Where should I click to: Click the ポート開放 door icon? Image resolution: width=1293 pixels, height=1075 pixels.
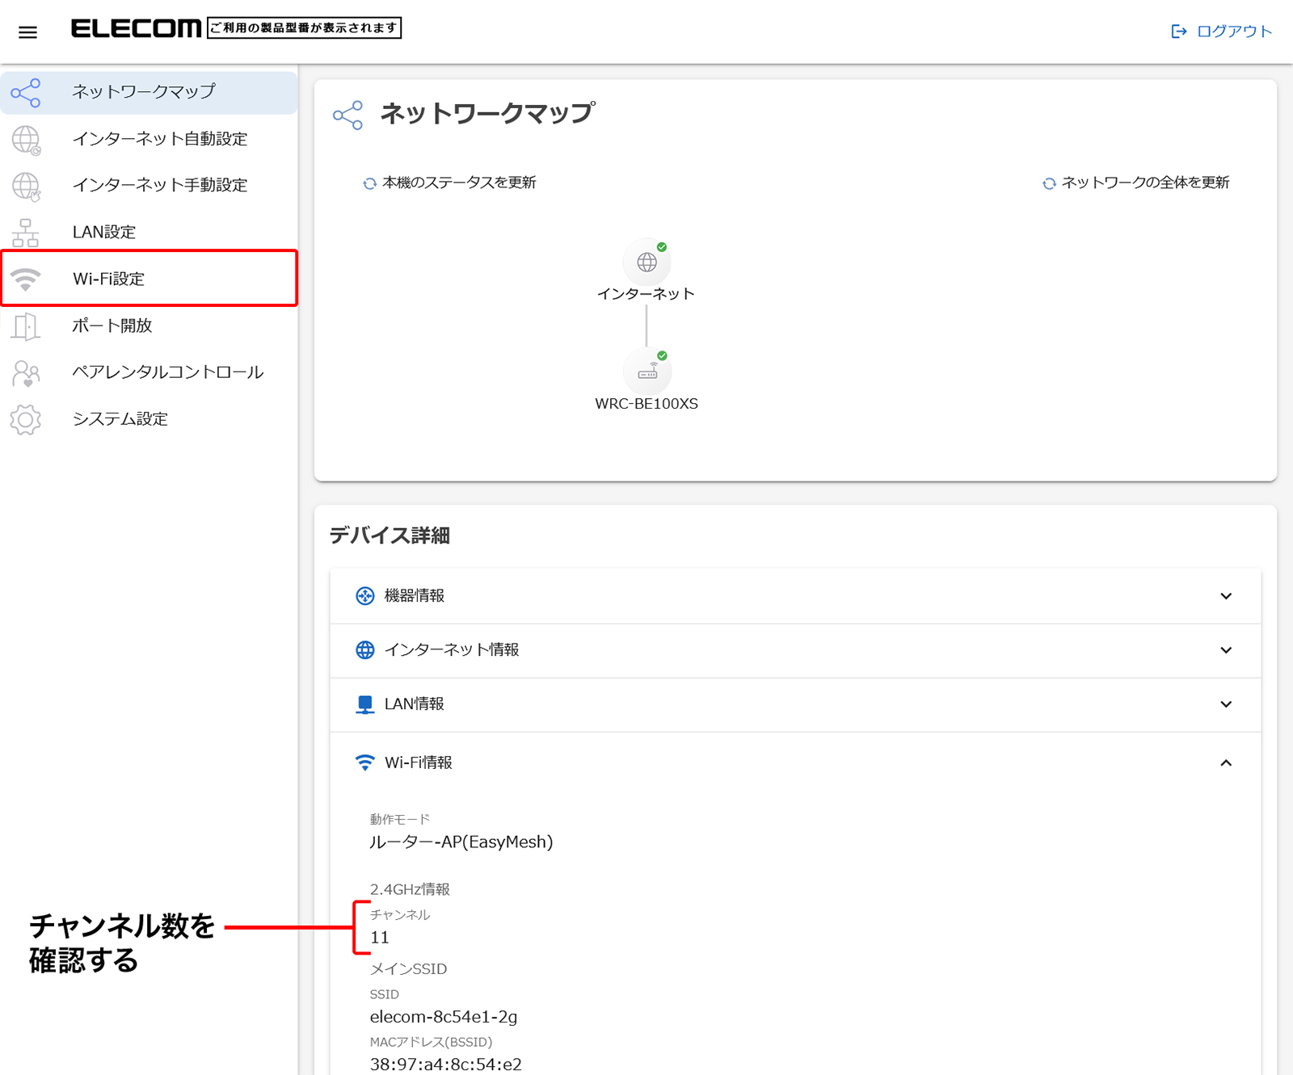26,326
